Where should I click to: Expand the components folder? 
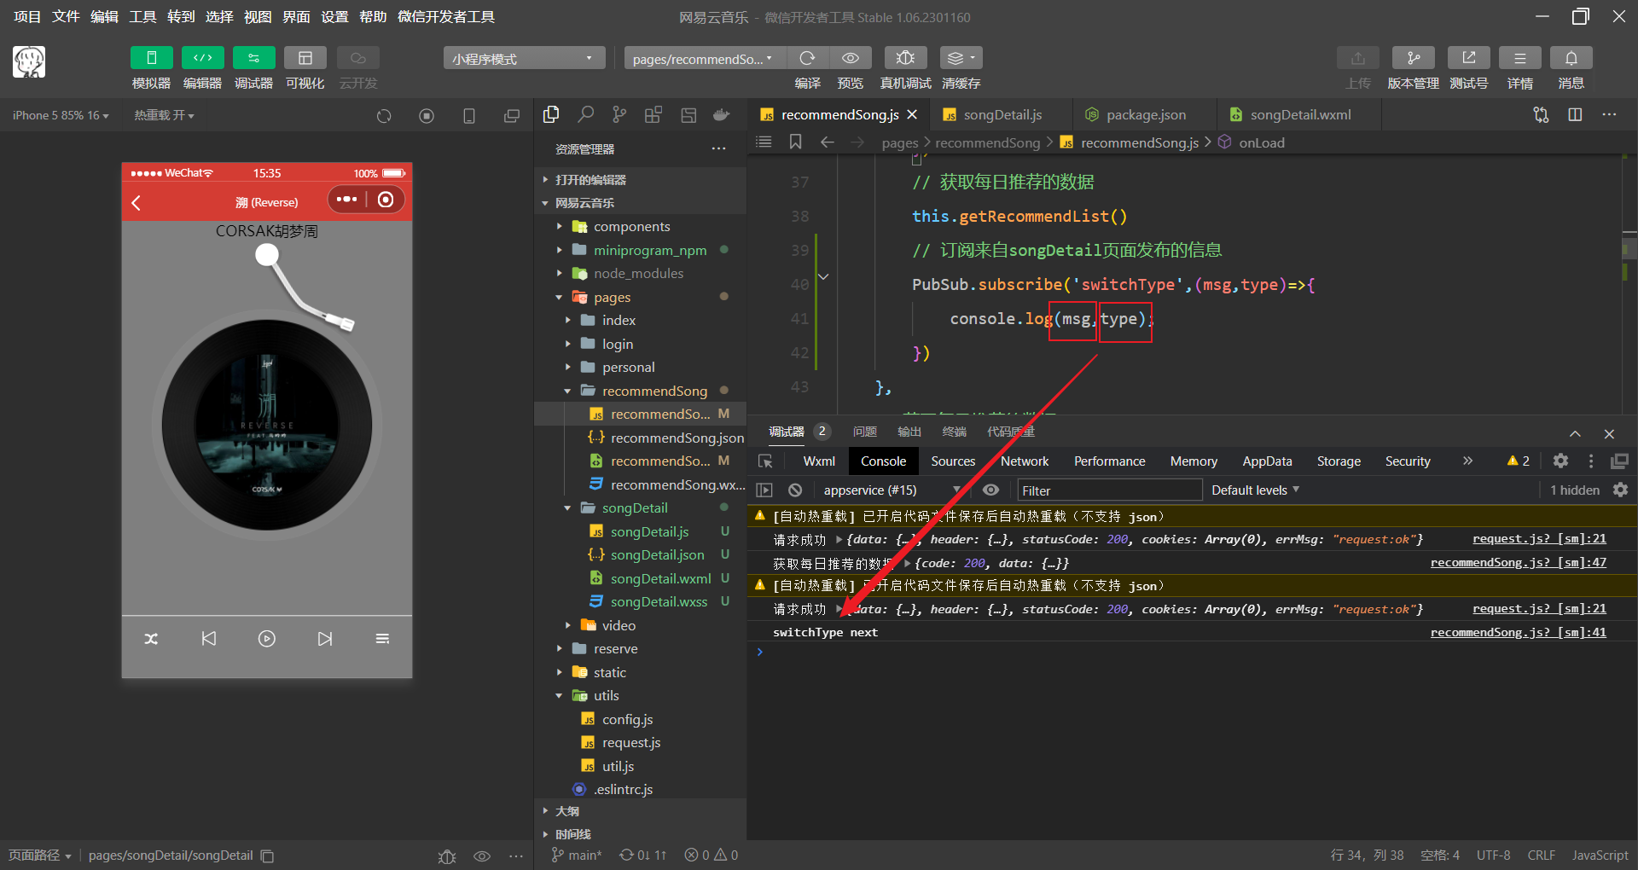tap(559, 226)
